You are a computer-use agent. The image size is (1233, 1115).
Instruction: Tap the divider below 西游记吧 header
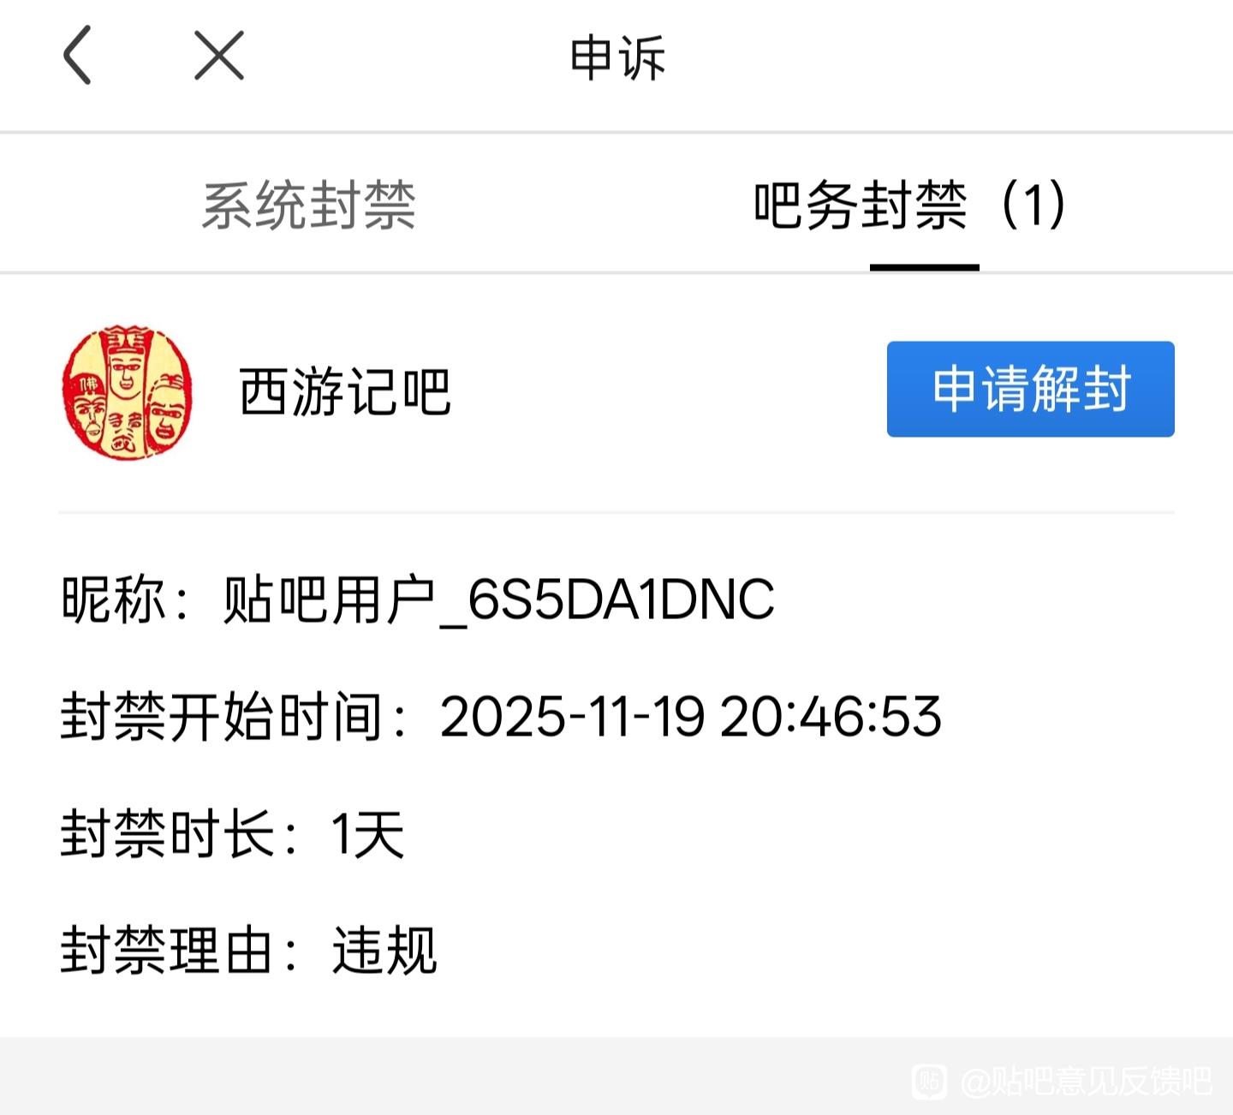point(616,512)
